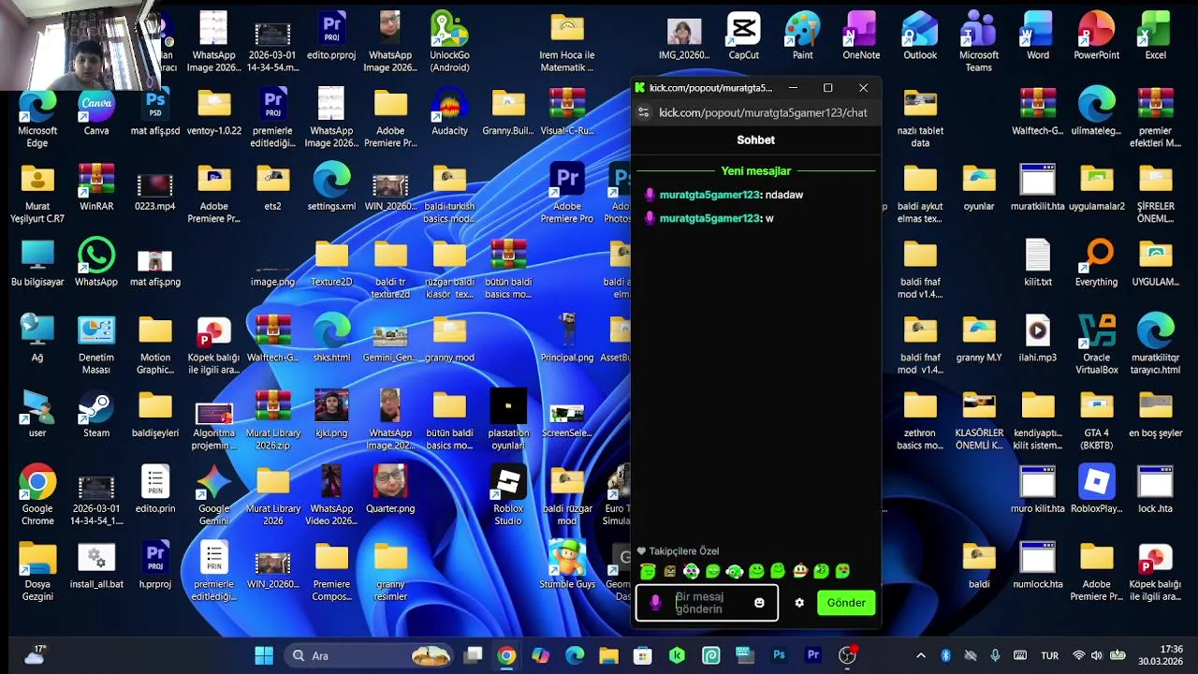Open OBS Studio from the taskbar

847,655
